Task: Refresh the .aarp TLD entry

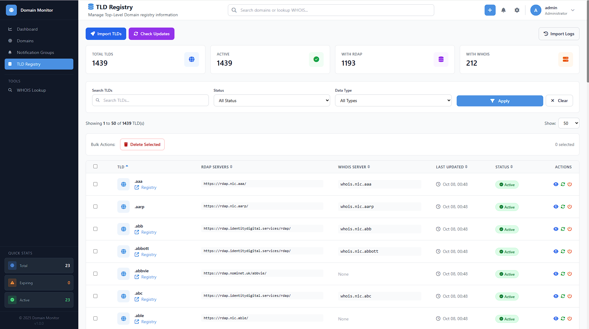Action: tap(563, 207)
